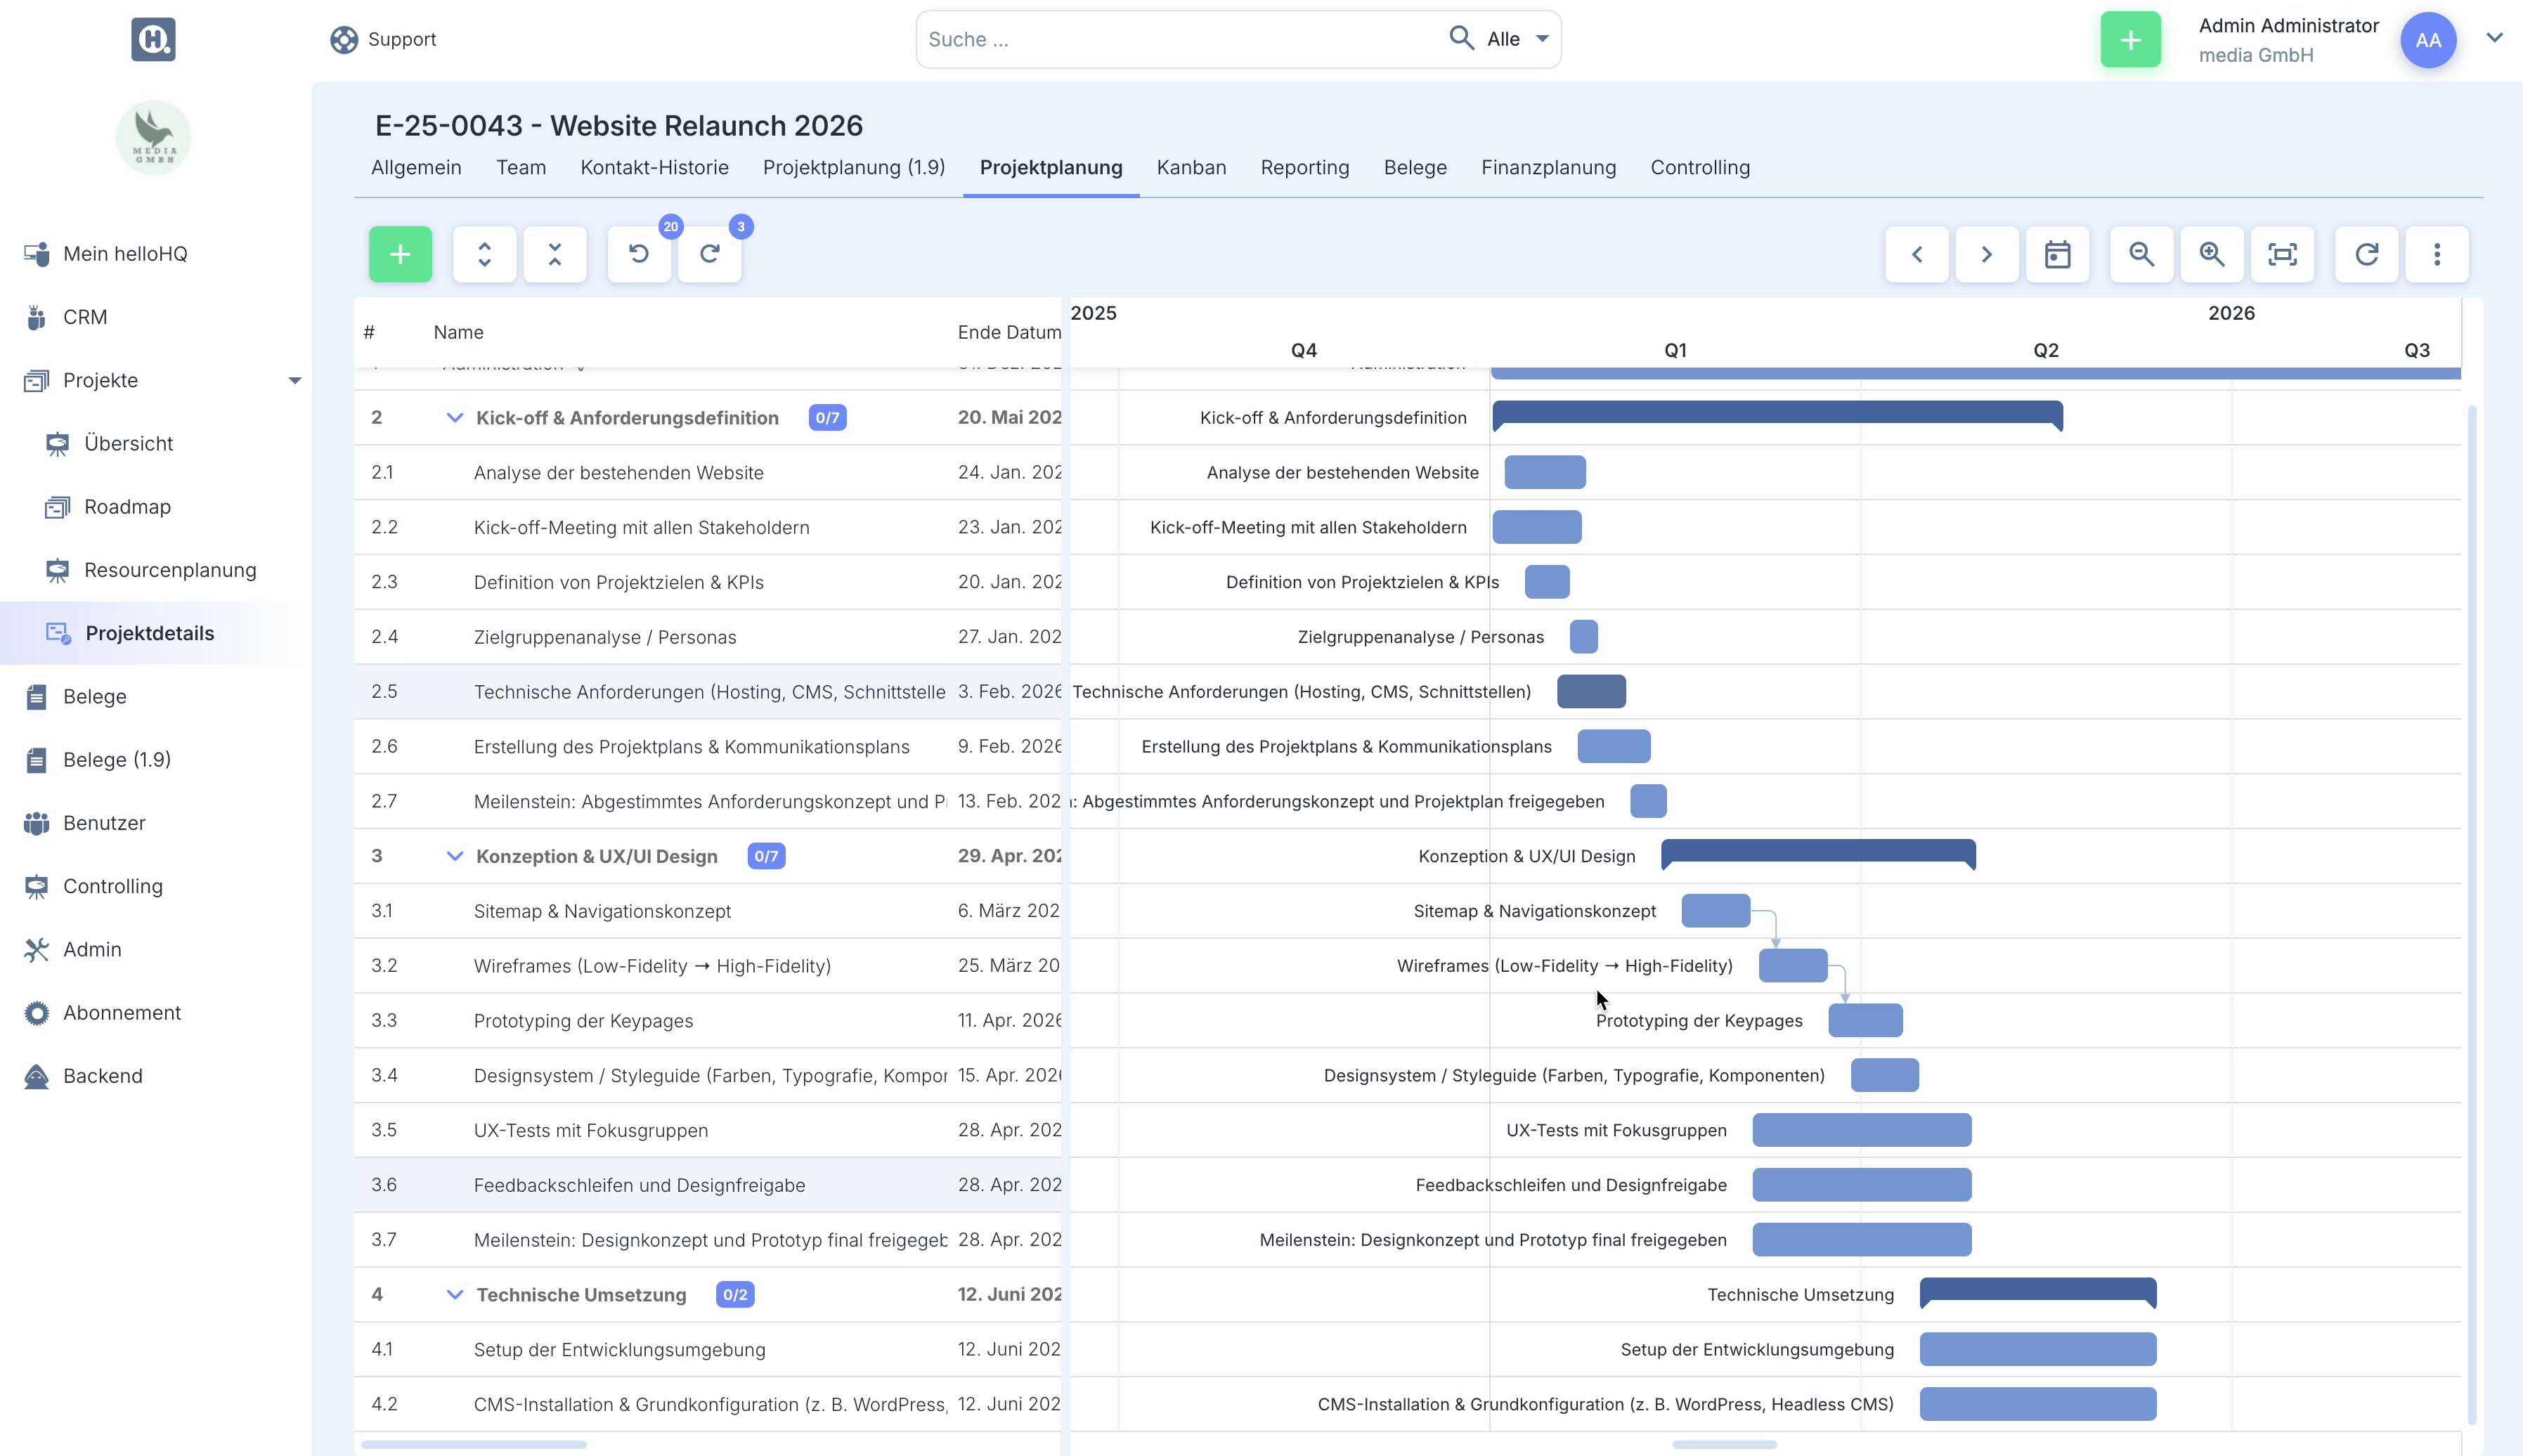
Task: Collapse Kick-off & Anforderungsdefinition group
Action: pyautogui.click(x=455, y=418)
